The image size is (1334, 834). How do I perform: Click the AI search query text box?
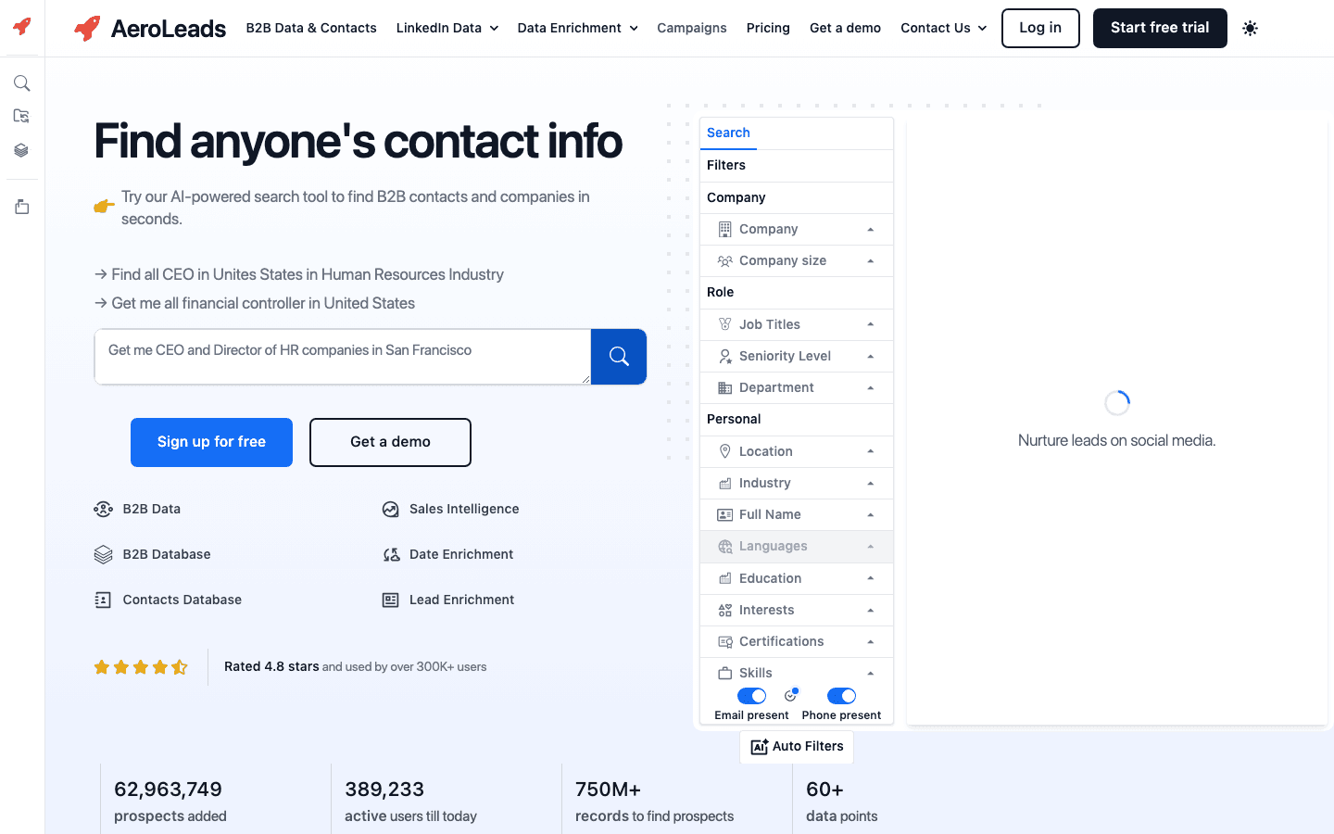pos(343,356)
